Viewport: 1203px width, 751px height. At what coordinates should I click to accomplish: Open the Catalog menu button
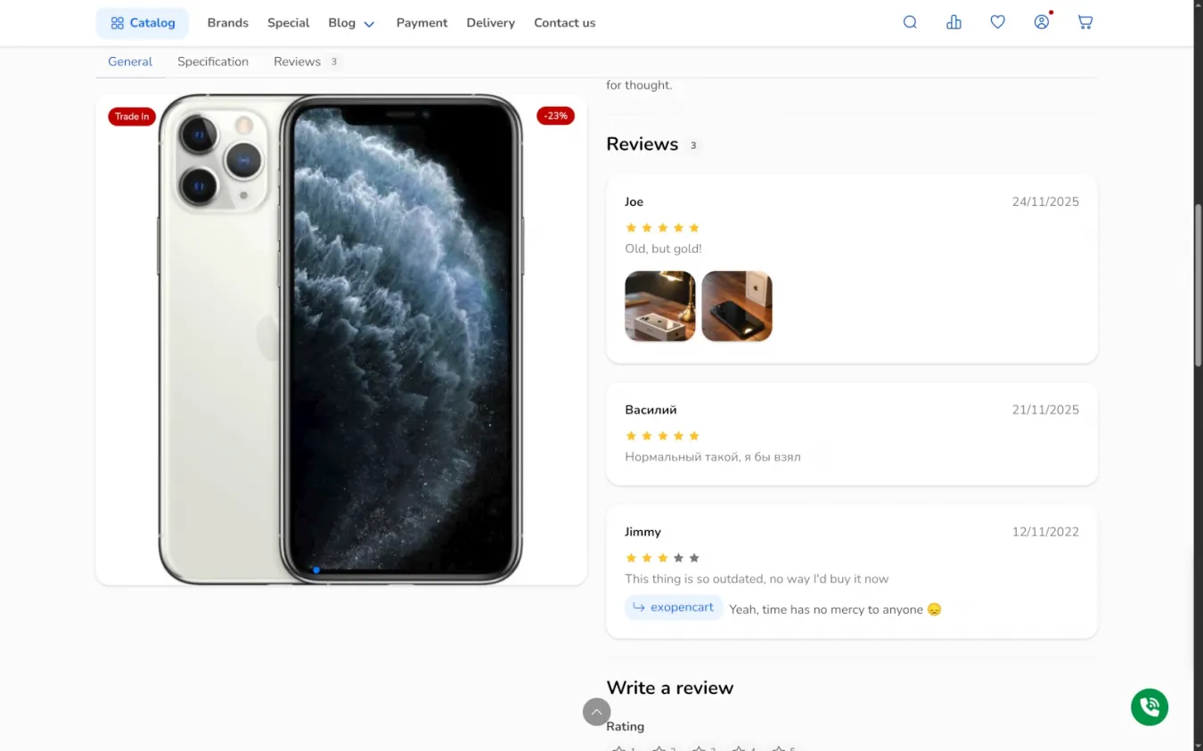143,23
